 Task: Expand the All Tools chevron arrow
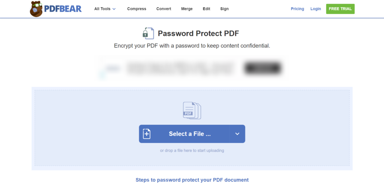(114, 9)
